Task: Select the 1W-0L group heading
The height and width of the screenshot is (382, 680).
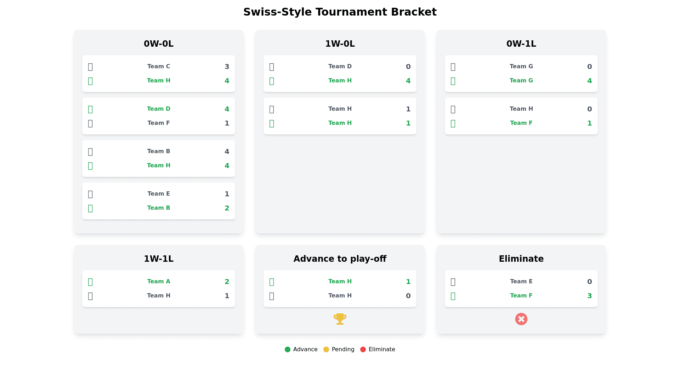Action: coord(340,44)
